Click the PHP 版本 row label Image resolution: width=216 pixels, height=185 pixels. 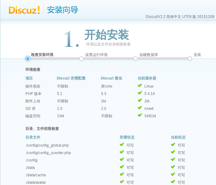[33, 94]
